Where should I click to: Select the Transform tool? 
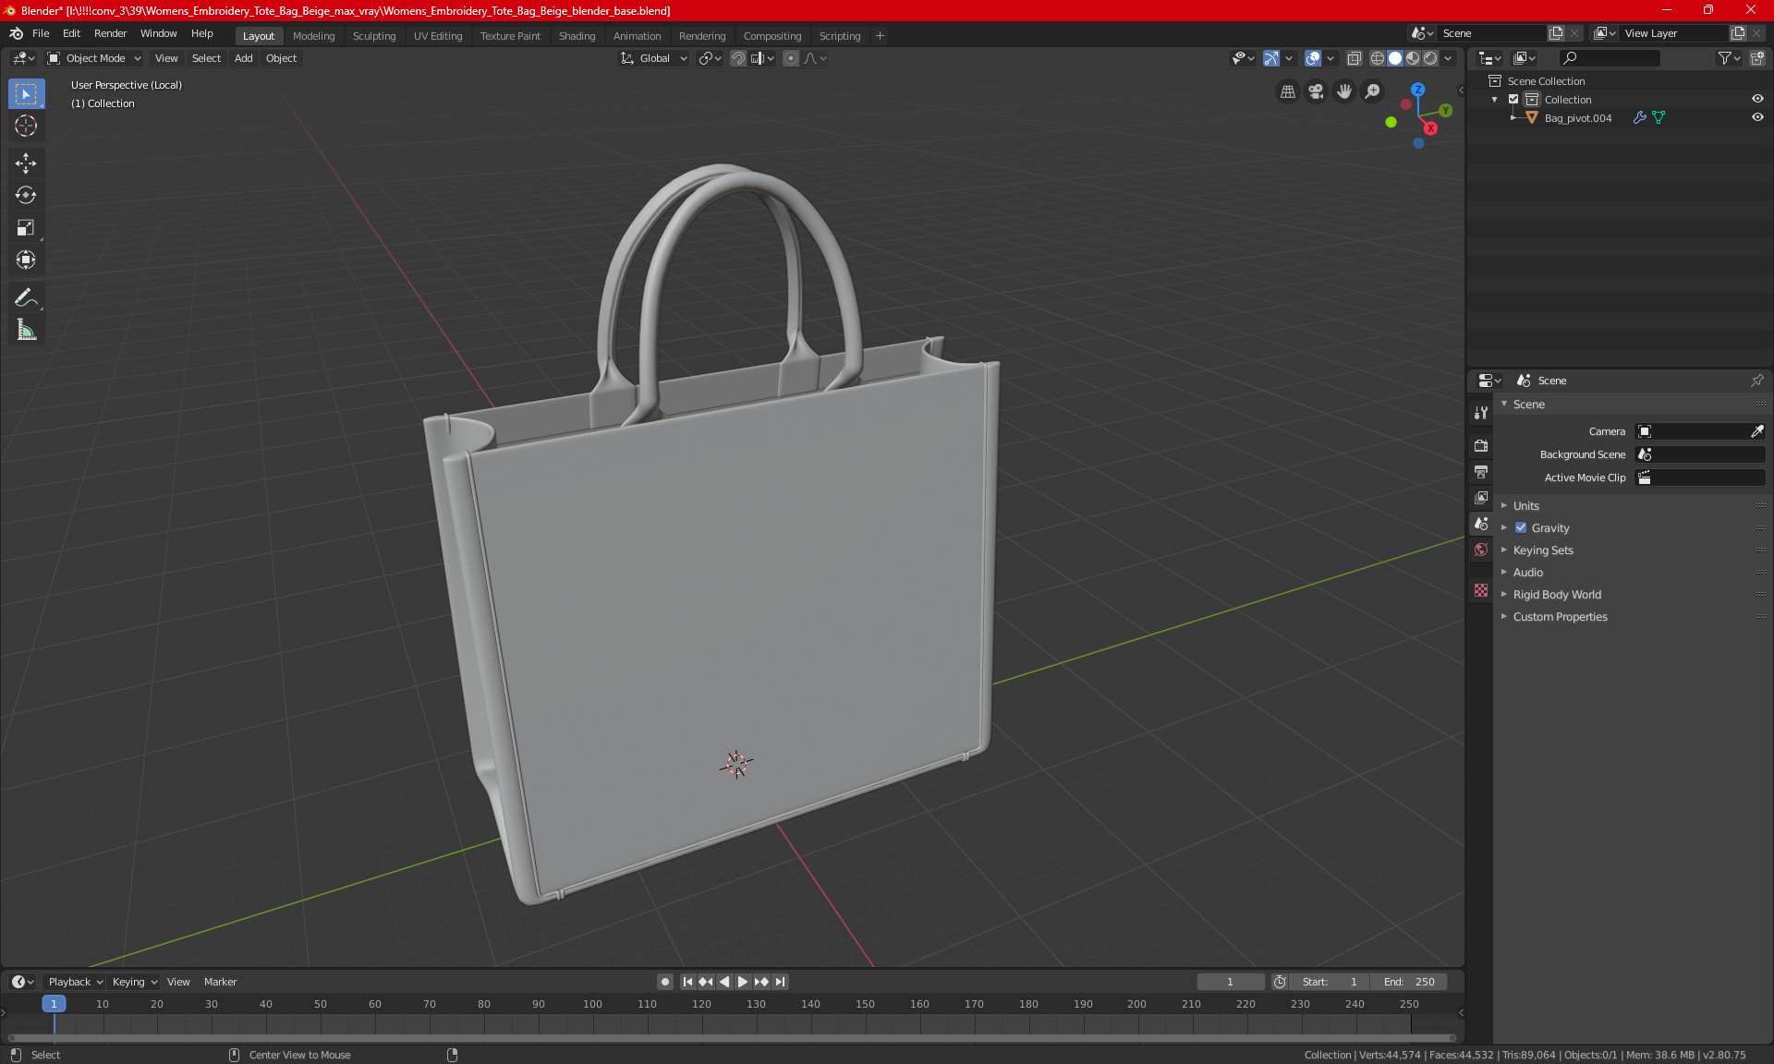click(26, 260)
